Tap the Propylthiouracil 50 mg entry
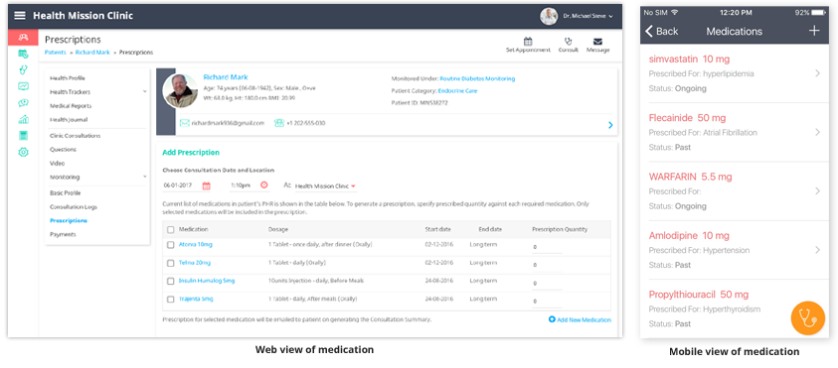The height and width of the screenshot is (368, 838). coord(735,308)
